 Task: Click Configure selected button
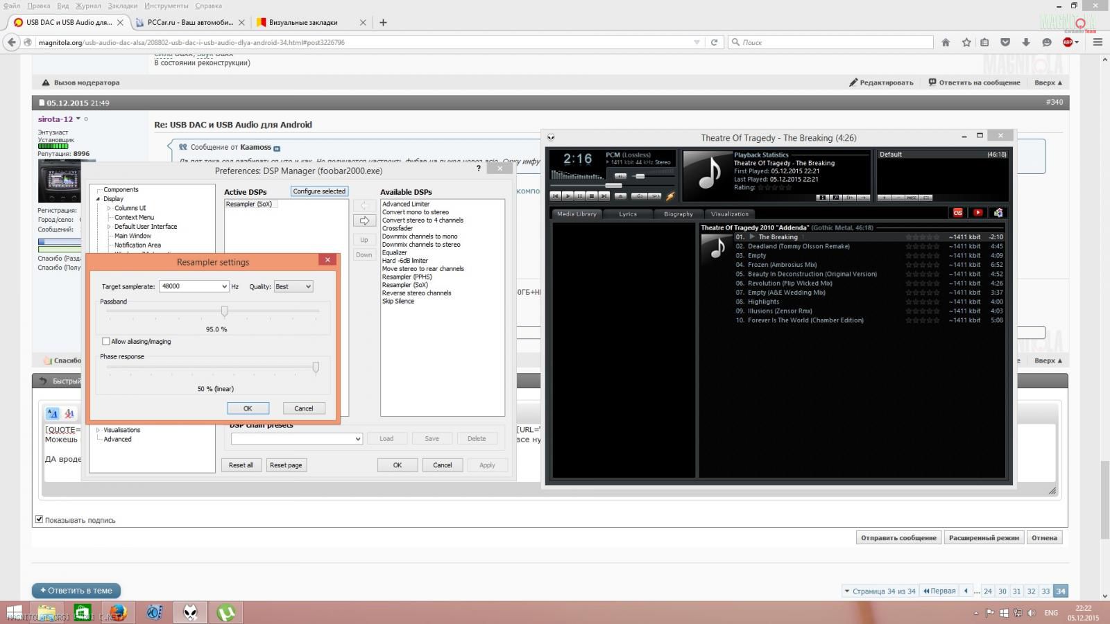tap(319, 191)
